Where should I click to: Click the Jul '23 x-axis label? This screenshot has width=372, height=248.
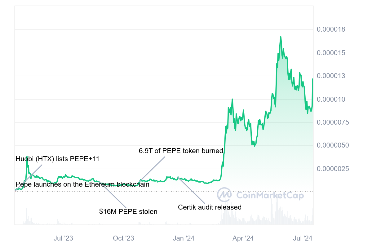[63, 238]
